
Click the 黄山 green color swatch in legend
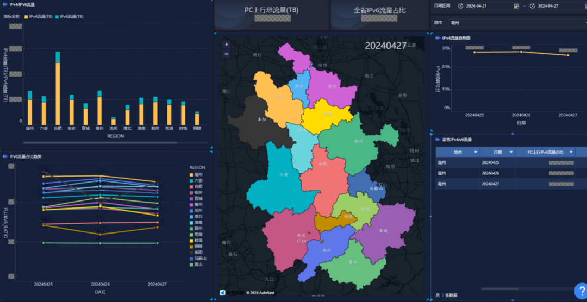(x=192, y=264)
